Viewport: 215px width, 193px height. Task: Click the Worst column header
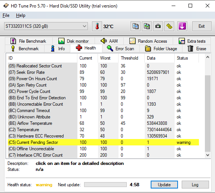click(108, 58)
